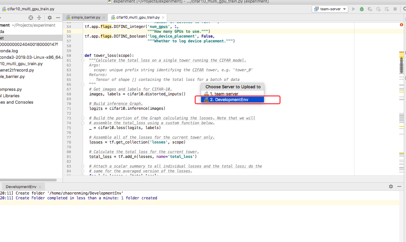The width and height of the screenshot is (406, 242).
Task: Click red error indicator in editor corner
Action: tap(402, 25)
